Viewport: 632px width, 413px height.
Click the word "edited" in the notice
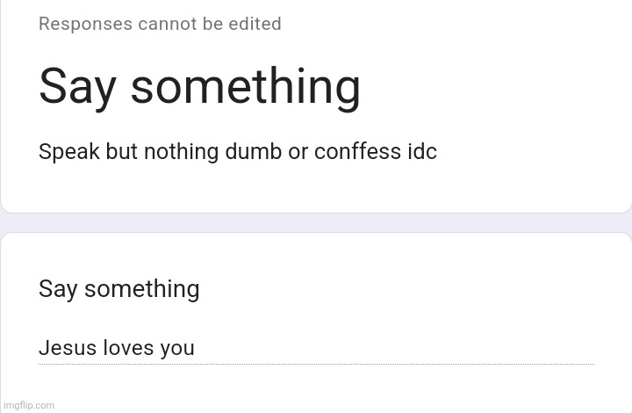click(x=255, y=24)
